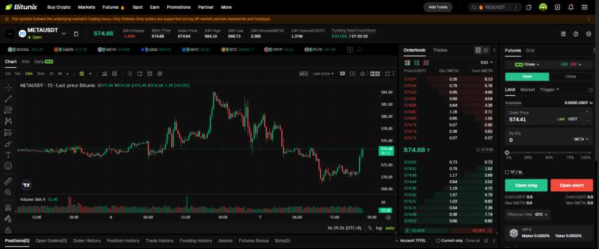Check the TP / SL checkbox
The image size is (599, 249).
(x=507, y=172)
